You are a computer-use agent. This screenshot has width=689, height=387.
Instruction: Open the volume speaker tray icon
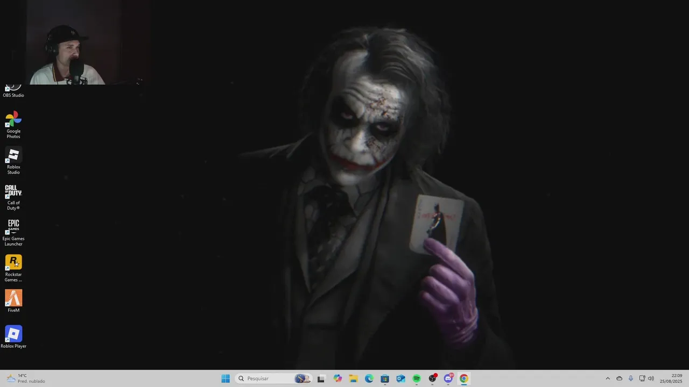(x=651, y=378)
